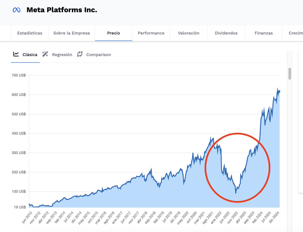Click the 400 US$ axis label

point(19,133)
